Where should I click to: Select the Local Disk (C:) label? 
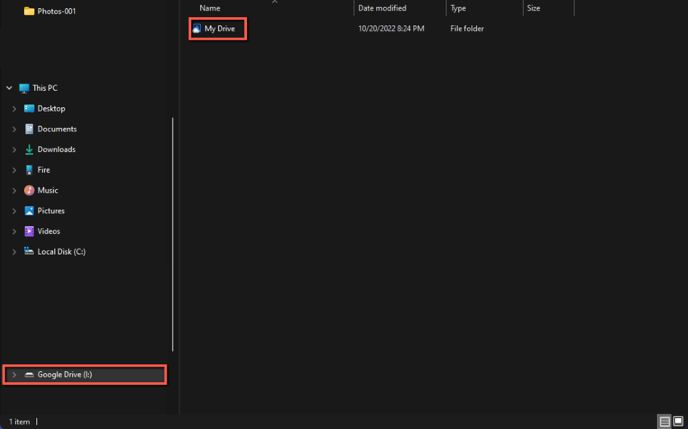61,252
